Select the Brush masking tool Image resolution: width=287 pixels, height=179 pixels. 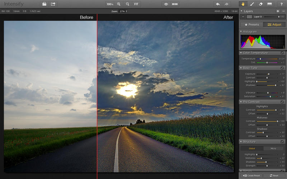252,4
